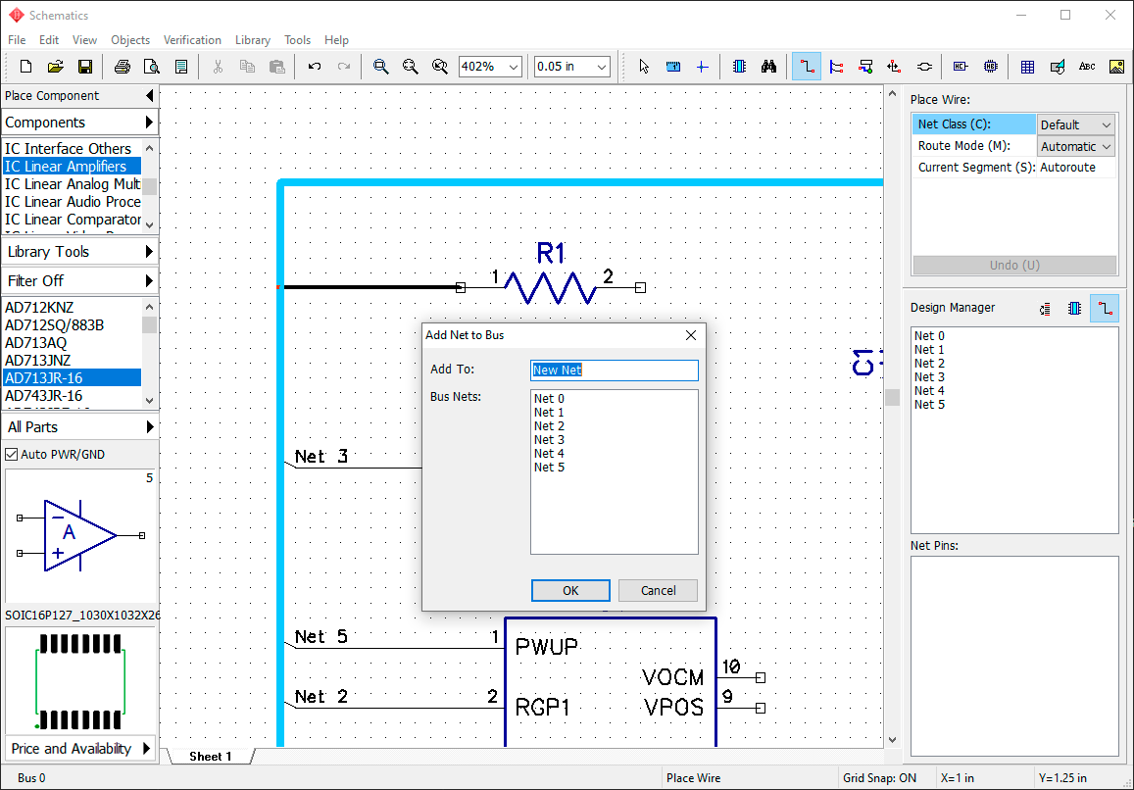Click the HC hierarchy connector icon

click(961, 67)
